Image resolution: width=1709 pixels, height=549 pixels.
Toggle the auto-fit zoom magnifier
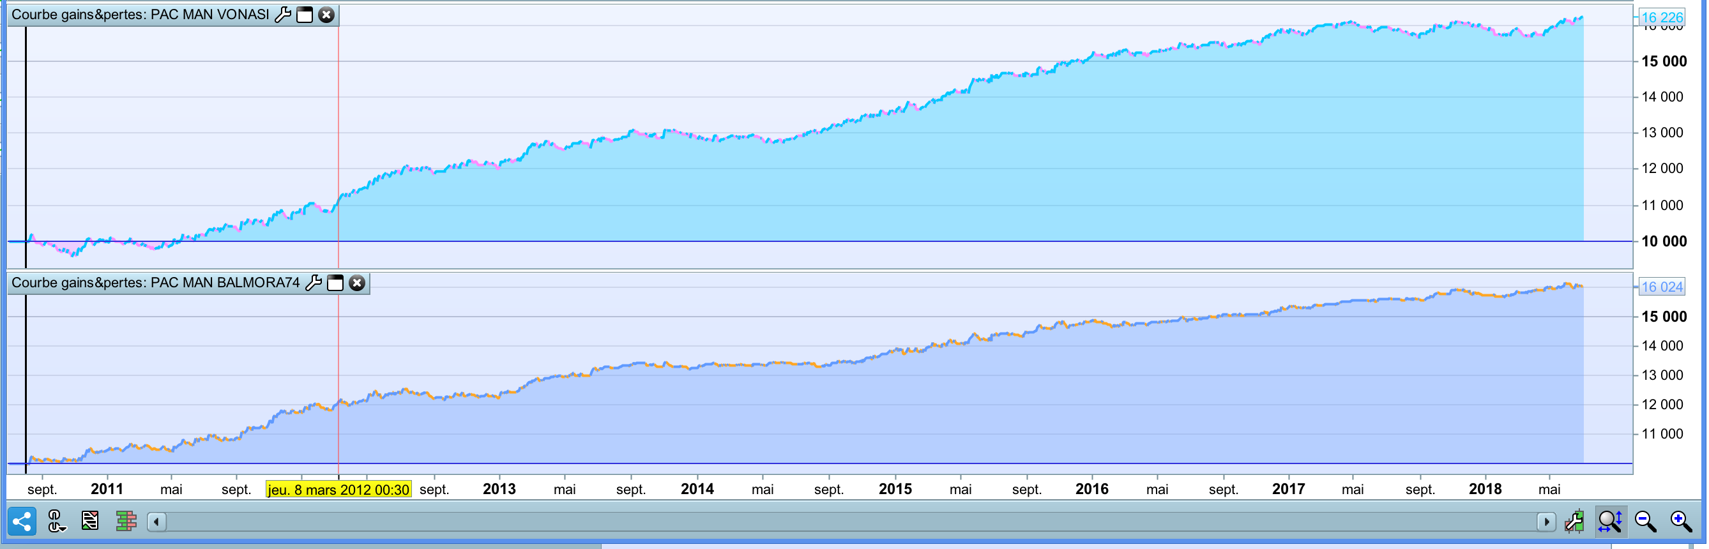click(1610, 522)
